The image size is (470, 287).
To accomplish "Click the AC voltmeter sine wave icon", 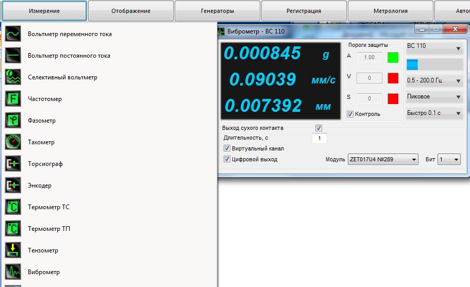I will pos(13,33).
